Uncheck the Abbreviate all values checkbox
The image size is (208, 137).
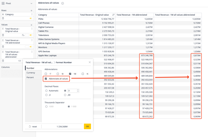[x=46, y=79]
